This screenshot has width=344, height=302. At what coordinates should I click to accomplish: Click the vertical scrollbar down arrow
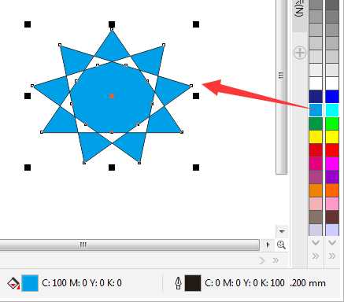[x=282, y=231]
